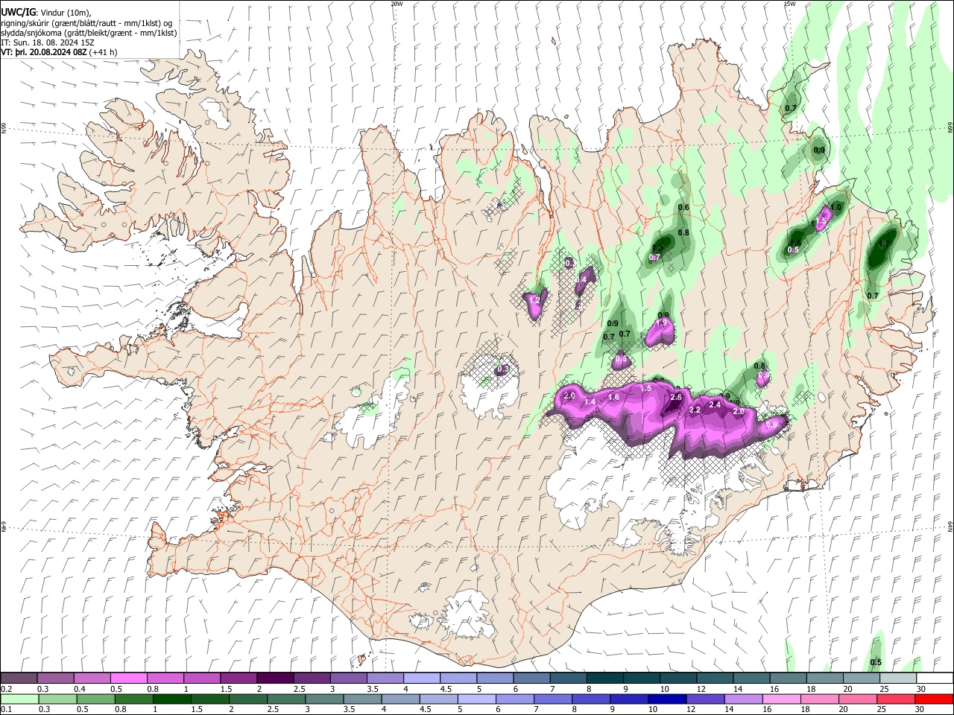
Task: Click the 1.2 value in the pink cell
Action: click(x=534, y=300)
